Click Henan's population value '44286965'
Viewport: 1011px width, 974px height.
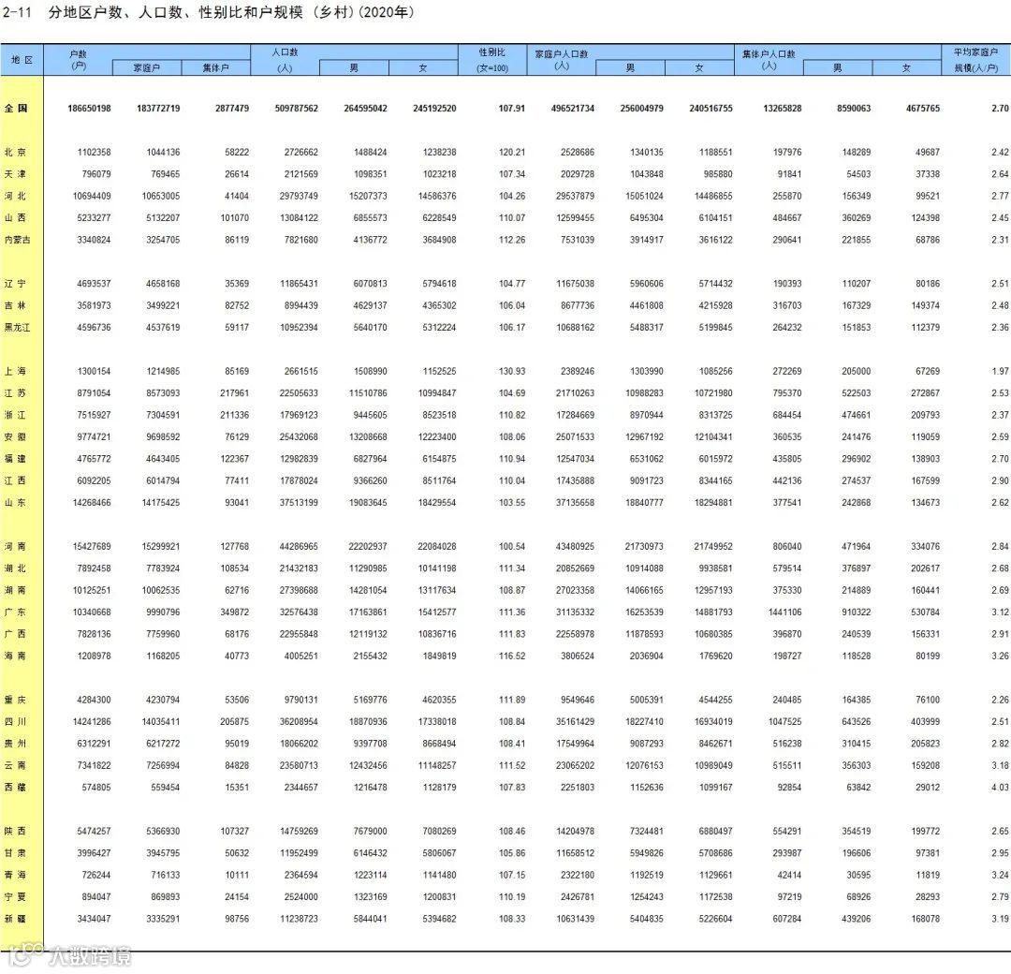pyautogui.click(x=299, y=546)
